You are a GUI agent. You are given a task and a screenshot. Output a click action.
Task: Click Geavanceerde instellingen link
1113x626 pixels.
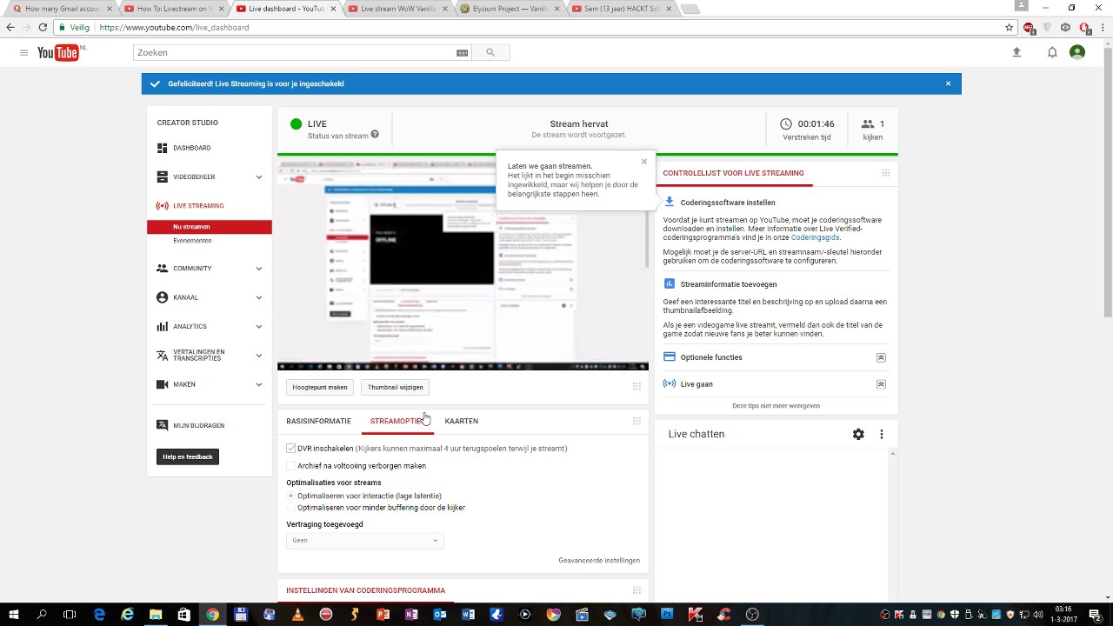(599, 561)
